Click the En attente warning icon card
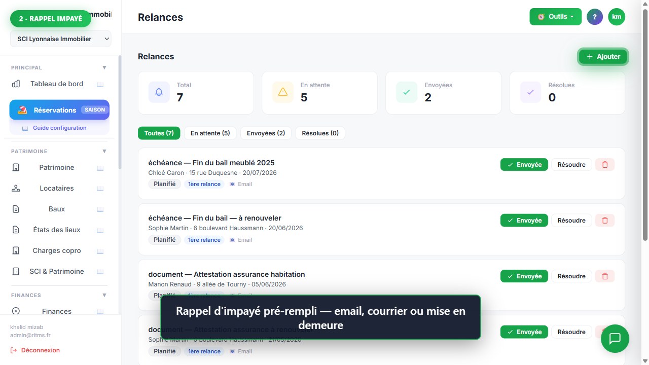The height and width of the screenshot is (365, 649). tap(319, 92)
